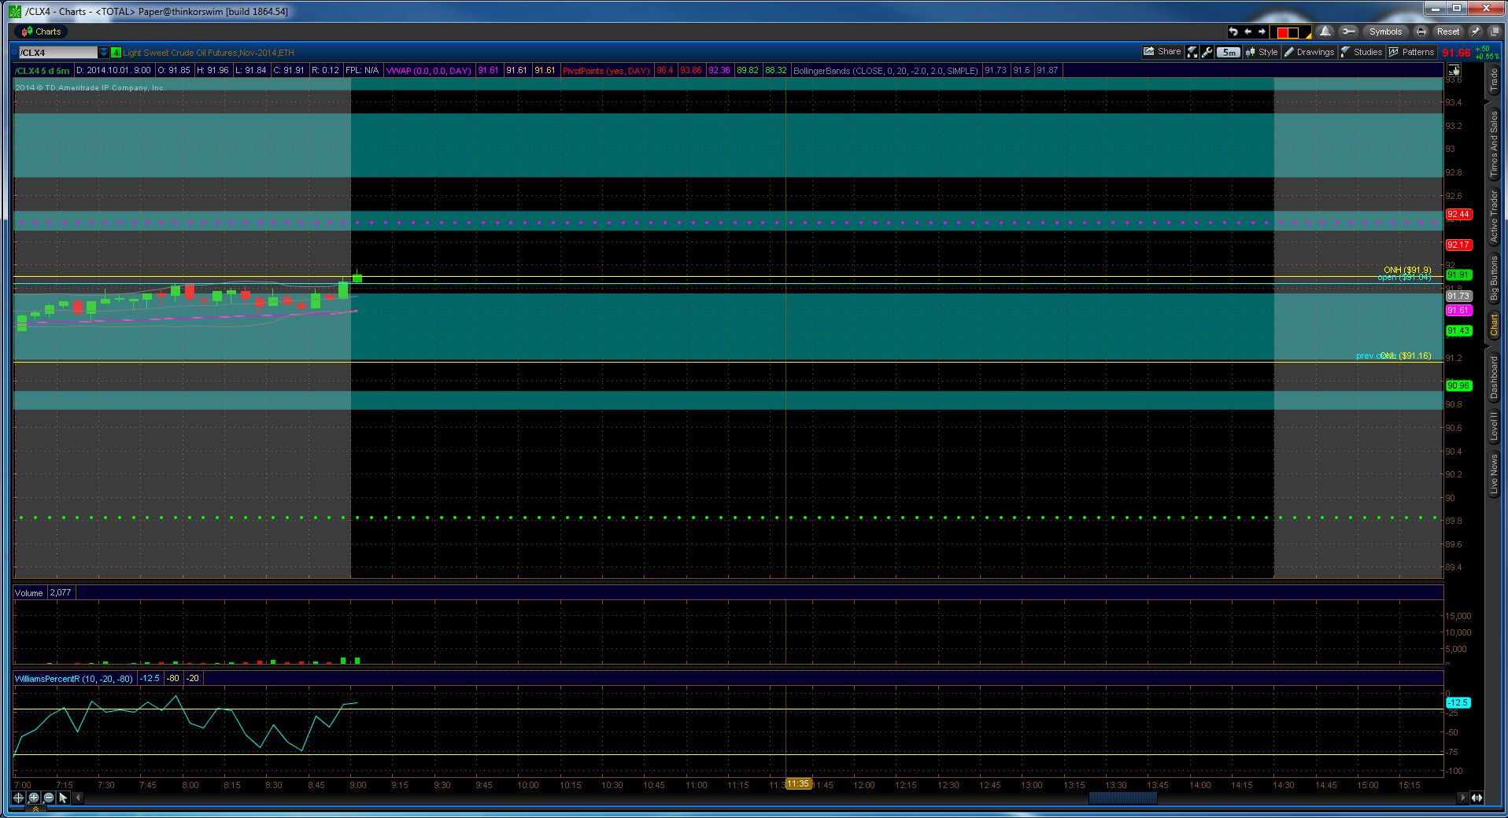This screenshot has width=1508, height=818.
Task: Click the Volume study label
Action: point(29,593)
